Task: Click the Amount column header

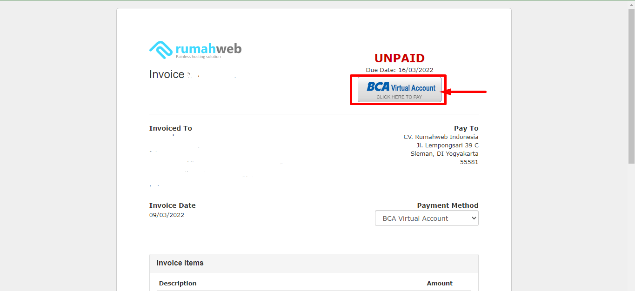Action: coord(440,283)
